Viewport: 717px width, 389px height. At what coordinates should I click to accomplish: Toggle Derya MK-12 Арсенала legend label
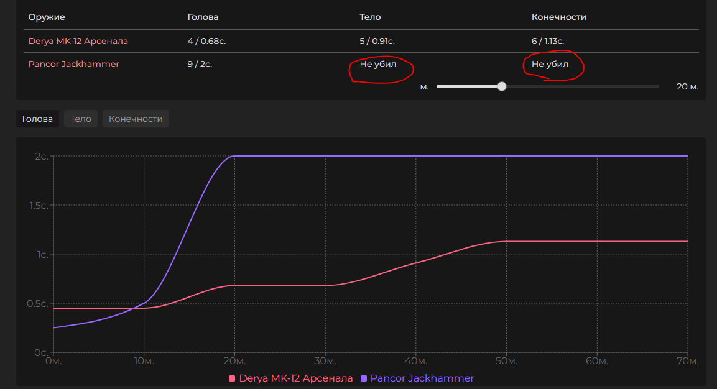point(295,378)
